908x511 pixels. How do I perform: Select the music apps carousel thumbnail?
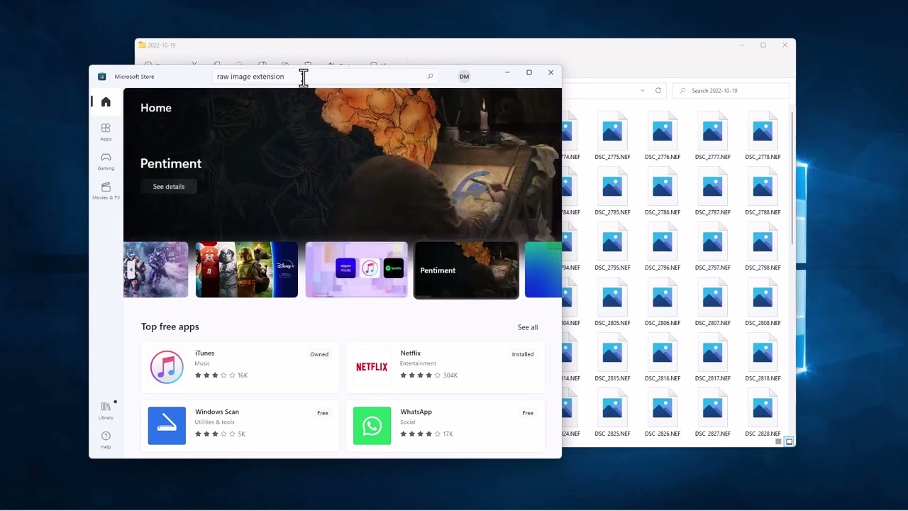pyautogui.click(x=357, y=270)
